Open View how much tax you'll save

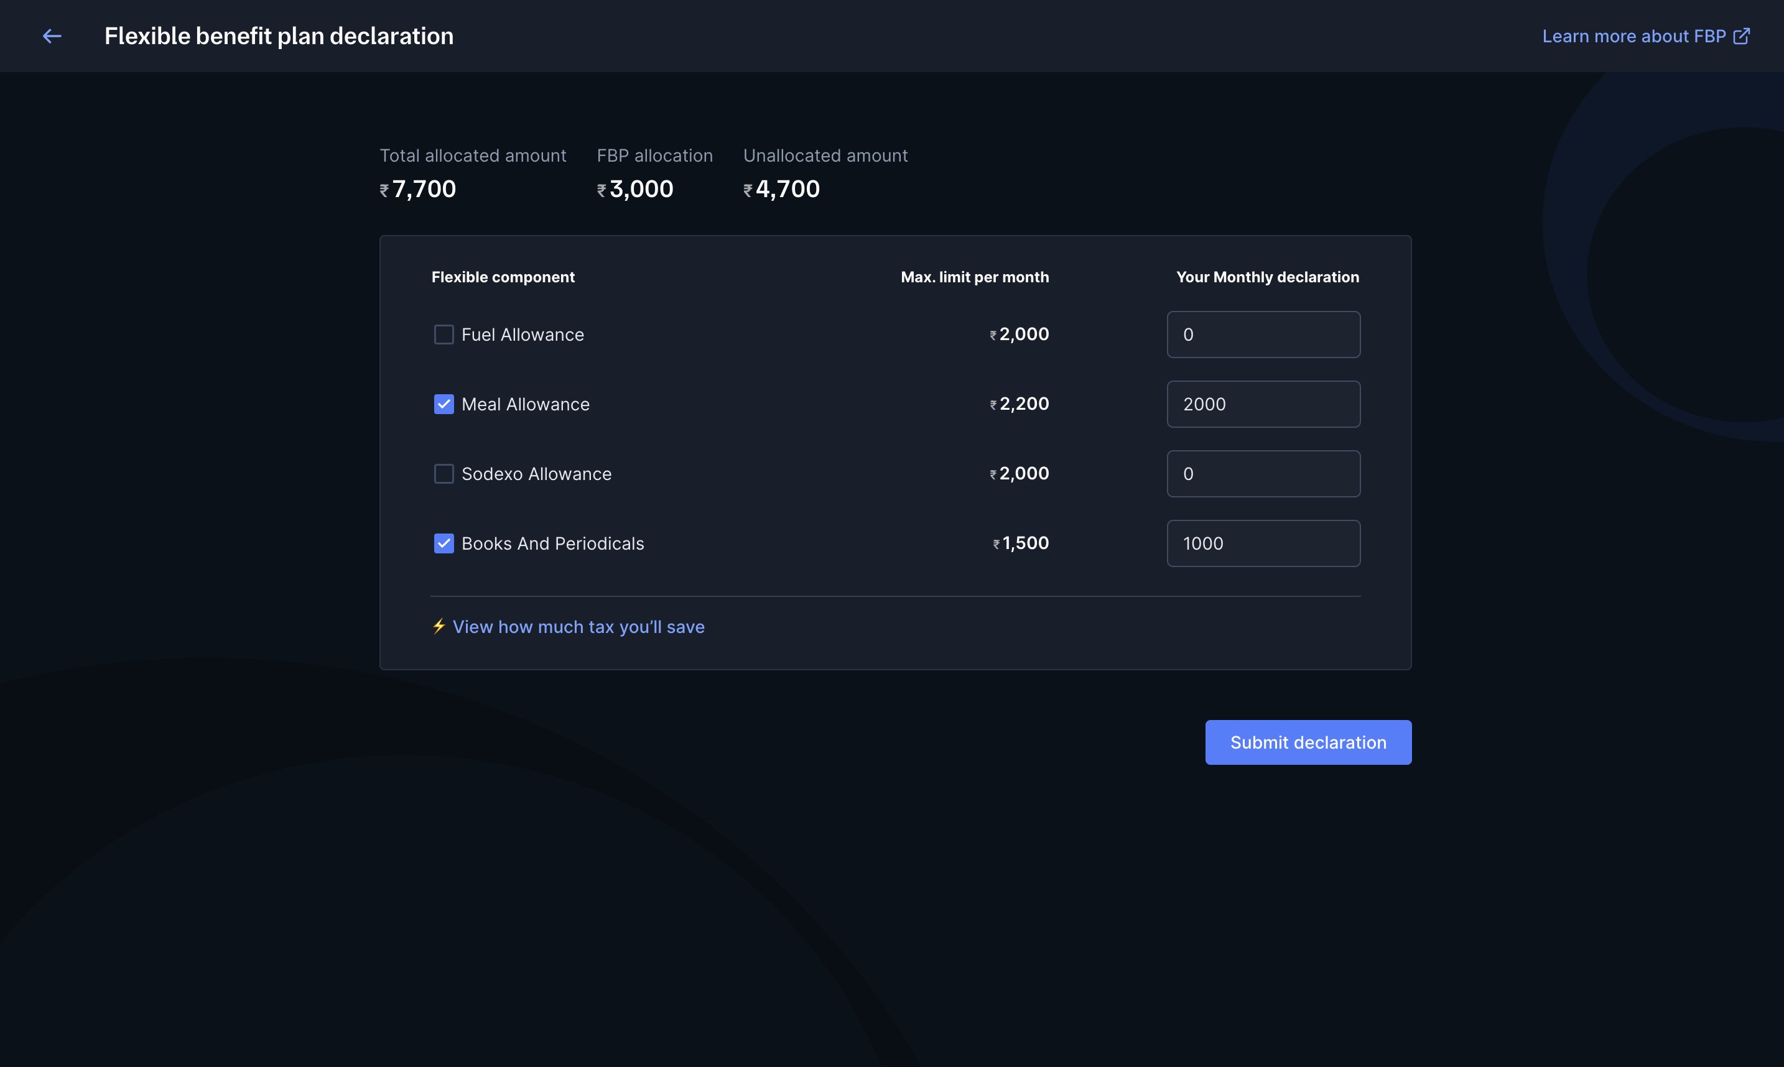tap(578, 627)
